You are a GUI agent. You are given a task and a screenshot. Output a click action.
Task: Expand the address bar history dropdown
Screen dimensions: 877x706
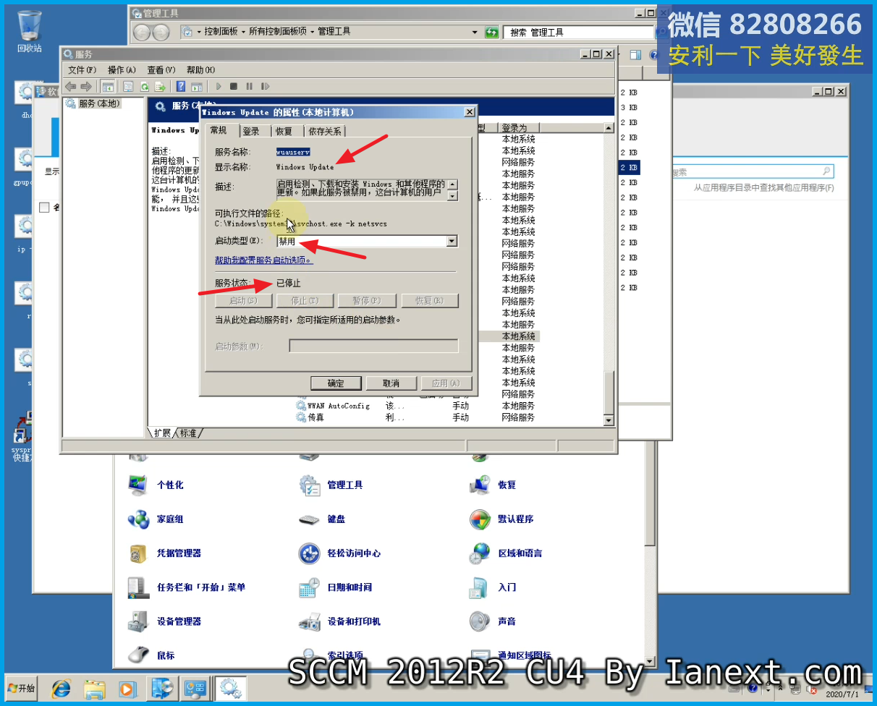click(475, 32)
